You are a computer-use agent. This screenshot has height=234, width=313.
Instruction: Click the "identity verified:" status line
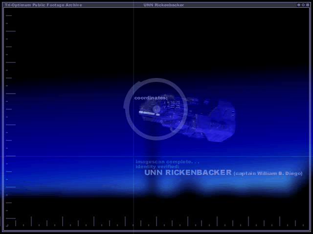tap(157, 166)
